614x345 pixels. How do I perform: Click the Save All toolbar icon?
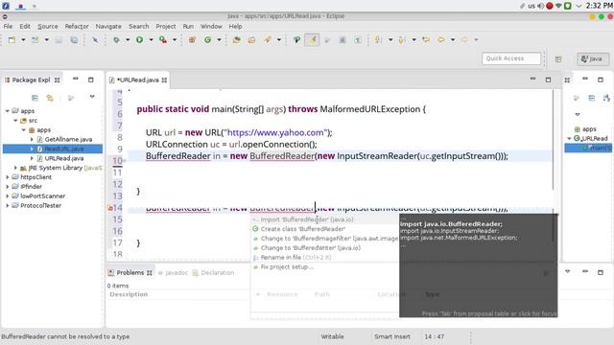(x=74, y=40)
